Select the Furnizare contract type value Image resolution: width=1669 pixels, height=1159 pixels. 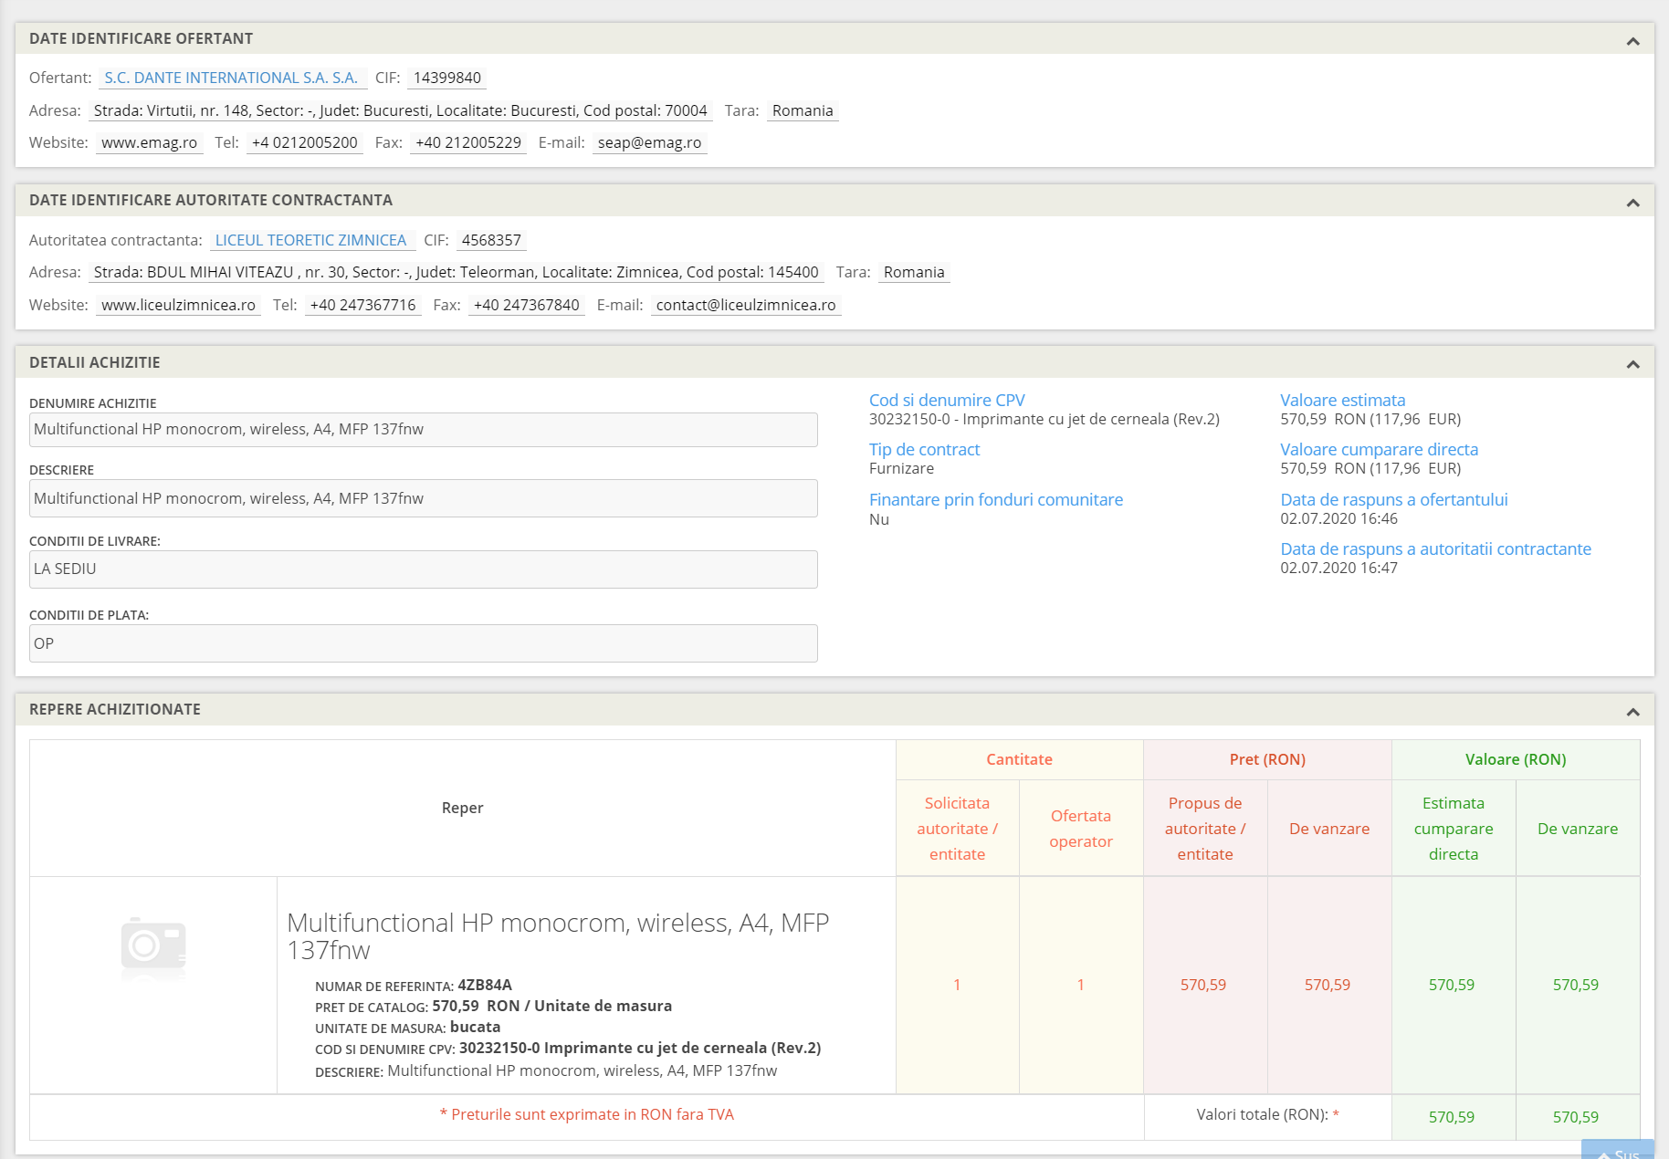click(901, 468)
